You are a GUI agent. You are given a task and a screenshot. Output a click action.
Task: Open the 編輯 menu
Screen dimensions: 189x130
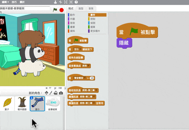(6, 2)
